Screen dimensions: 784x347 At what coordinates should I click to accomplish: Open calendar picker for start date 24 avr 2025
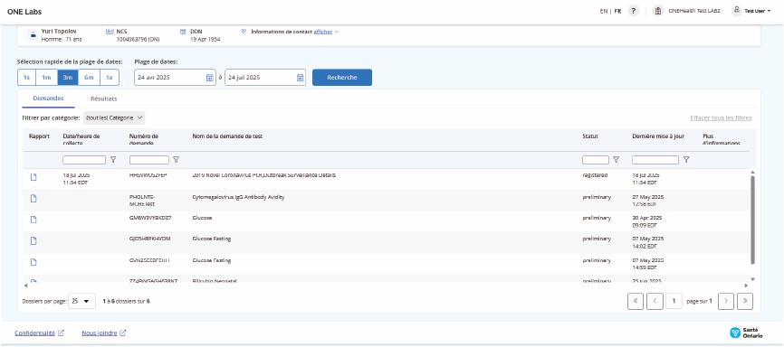(x=210, y=78)
